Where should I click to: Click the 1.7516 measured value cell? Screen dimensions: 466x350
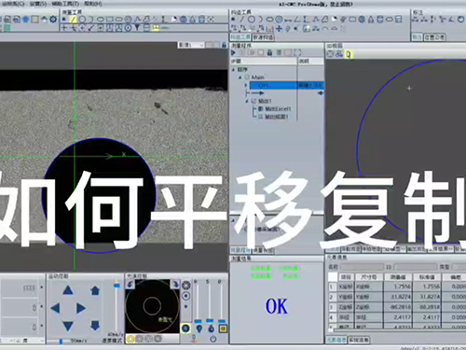[x=398, y=287]
